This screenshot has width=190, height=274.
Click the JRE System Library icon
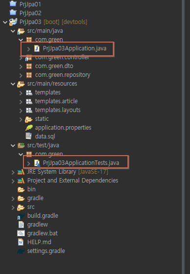[21, 172]
